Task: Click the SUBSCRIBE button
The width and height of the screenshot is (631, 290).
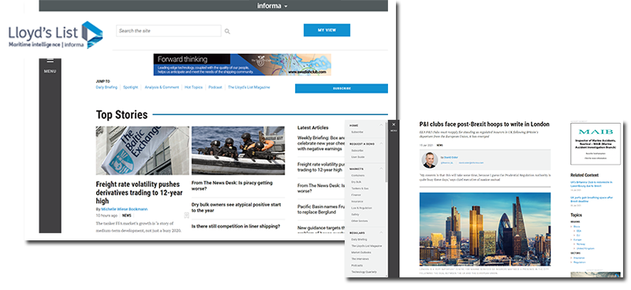Action: point(342,88)
